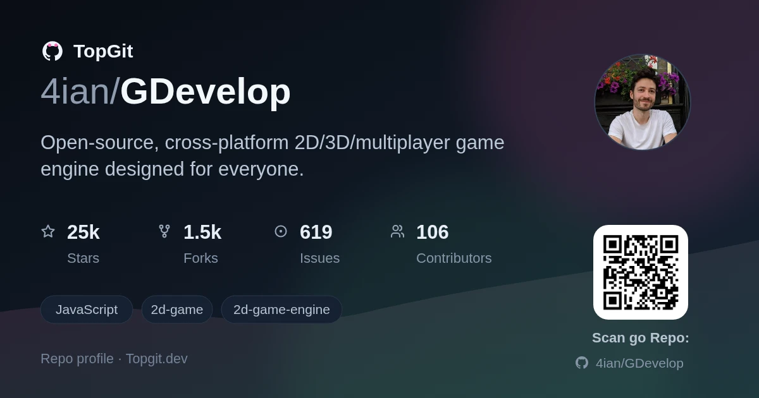Click the 619 issues count
This screenshot has height=398, width=759.
pyautogui.click(x=316, y=232)
